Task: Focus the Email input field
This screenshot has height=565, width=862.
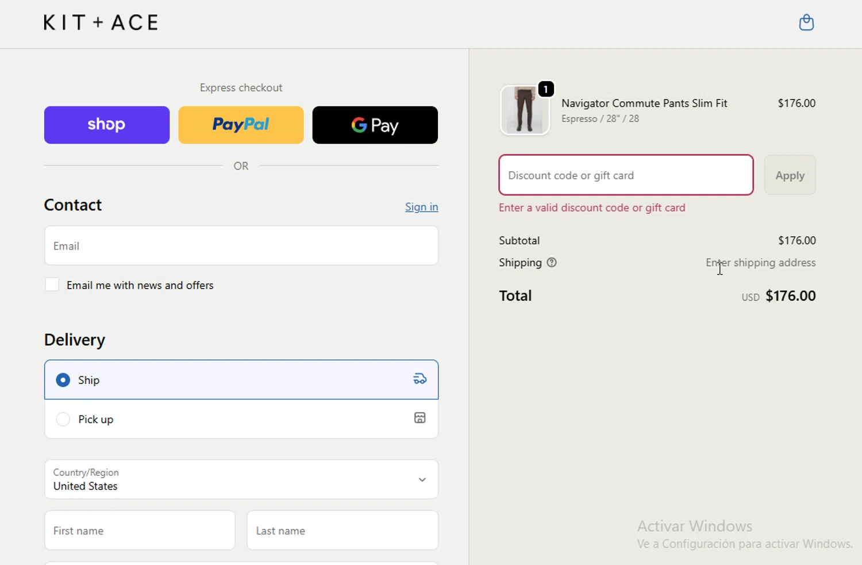Action: pos(241,246)
